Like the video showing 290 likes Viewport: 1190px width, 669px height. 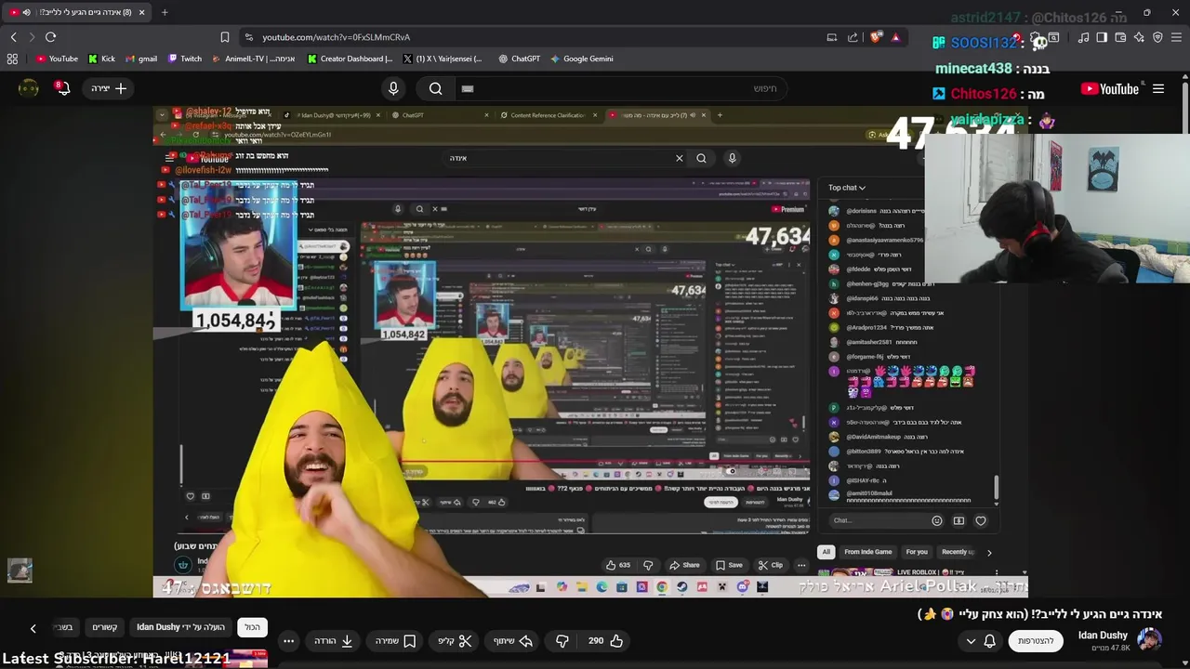(605, 641)
